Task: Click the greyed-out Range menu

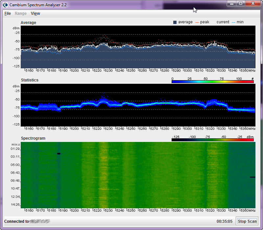Action: coord(21,13)
